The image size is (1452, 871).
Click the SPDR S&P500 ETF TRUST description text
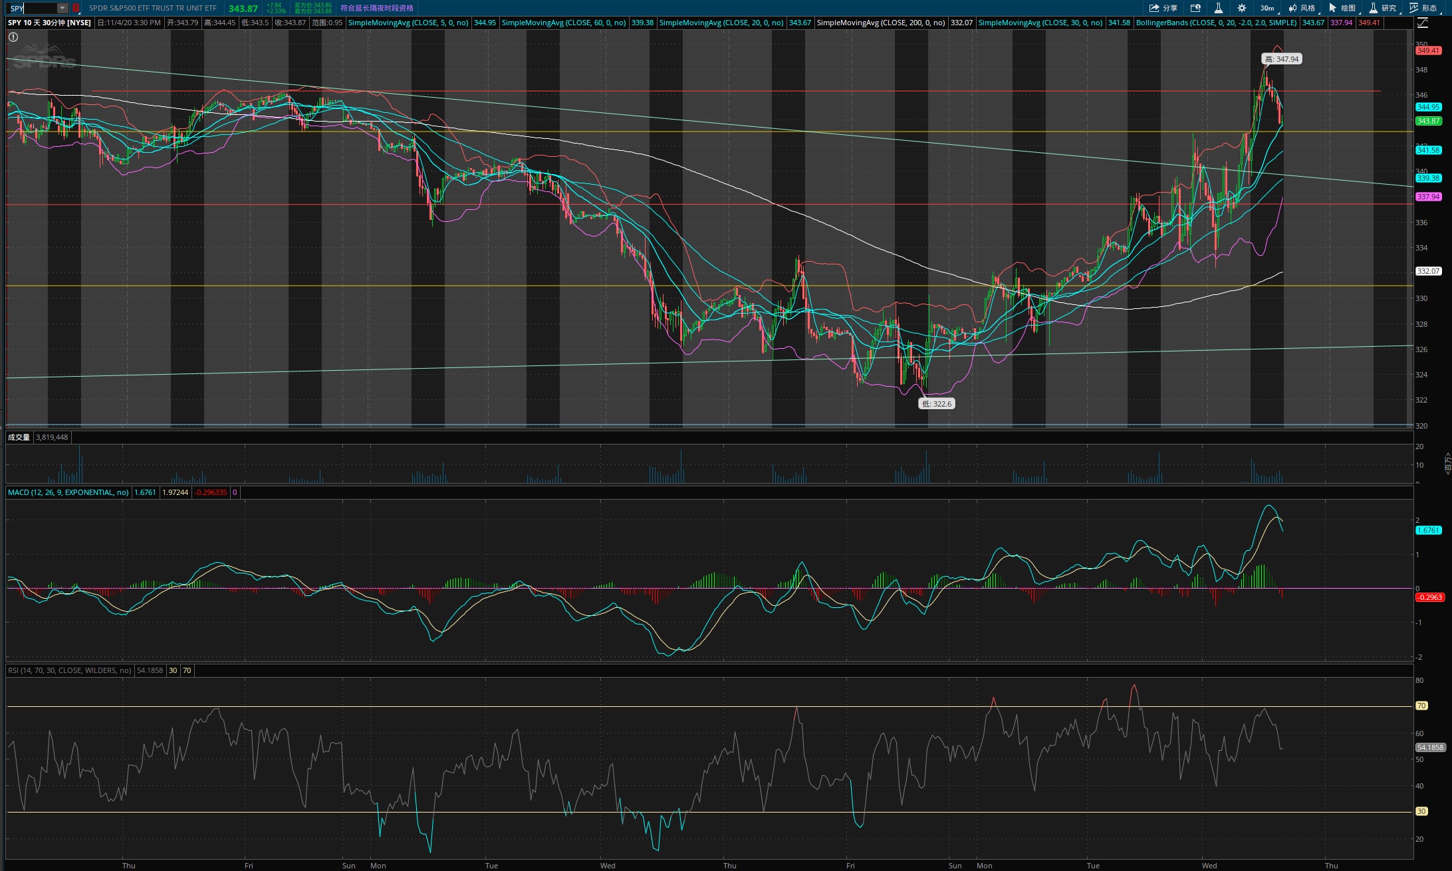[x=153, y=8]
